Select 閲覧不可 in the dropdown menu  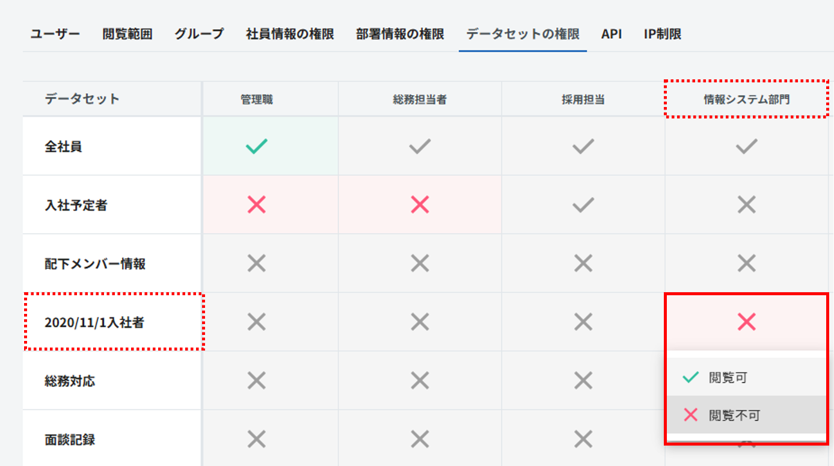pyautogui.click(x=734, y=415)
